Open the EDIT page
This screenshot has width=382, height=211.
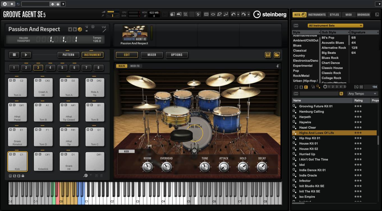[127, 55]
